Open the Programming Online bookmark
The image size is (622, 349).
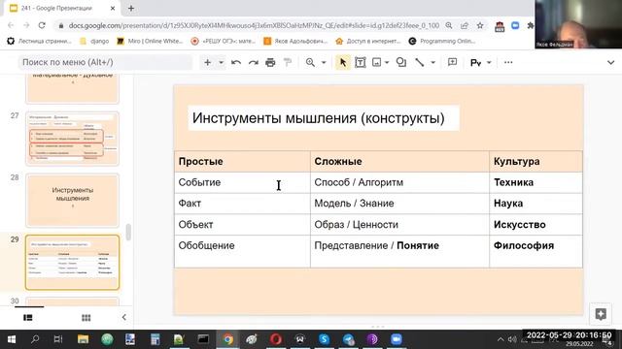click(442, 41)
